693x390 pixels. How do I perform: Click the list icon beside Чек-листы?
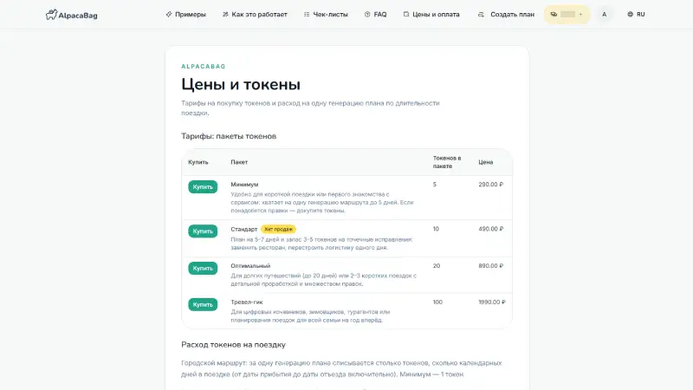pyautogui.click(x=307, y=14)
